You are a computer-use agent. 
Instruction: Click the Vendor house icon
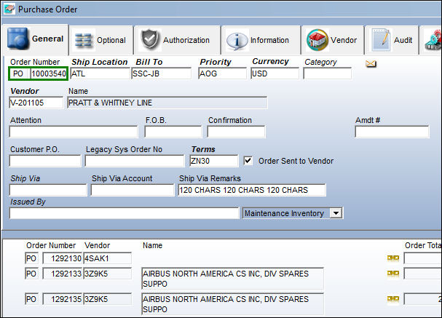(x=317, y=40)
